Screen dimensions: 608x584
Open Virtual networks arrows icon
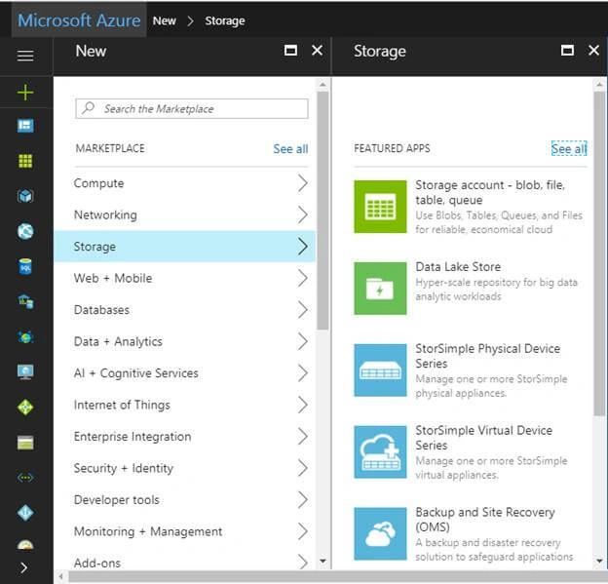click(25, 478)
